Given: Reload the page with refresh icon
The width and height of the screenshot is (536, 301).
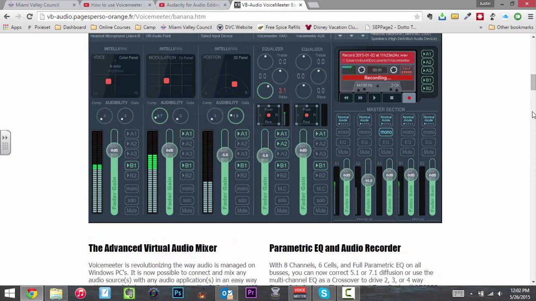Looking at the screenshot, I should [29, 17].
